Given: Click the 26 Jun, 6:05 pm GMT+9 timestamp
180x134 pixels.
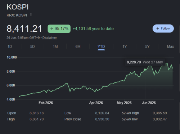Looking at the screenshot, I should [23, 38].
